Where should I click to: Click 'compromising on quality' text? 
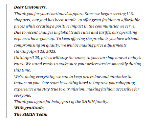[x=37, y=45]
